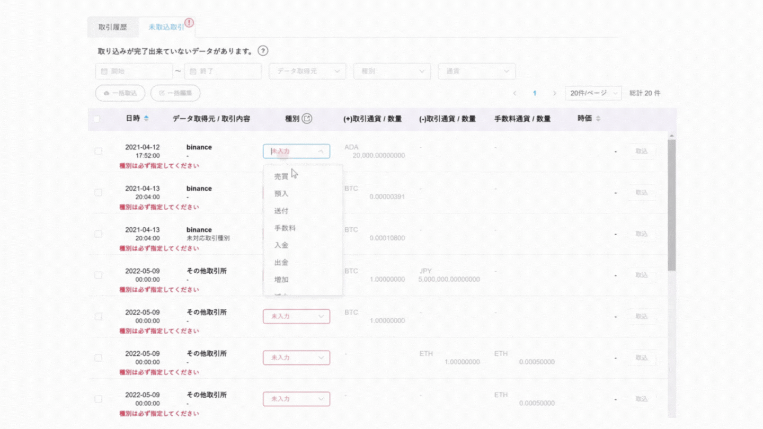Click the 一括編集 button
The image size is (763, 429).
pyautogui.click(x=175, y=93)
